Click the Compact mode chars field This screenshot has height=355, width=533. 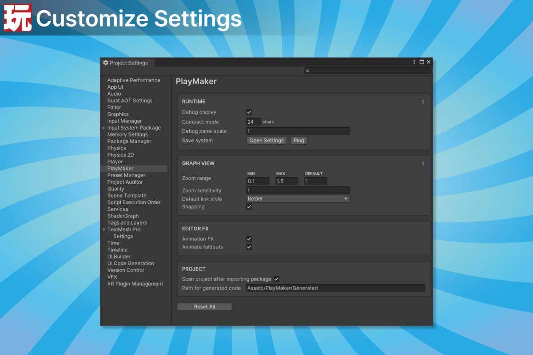[x=254, y=122]
